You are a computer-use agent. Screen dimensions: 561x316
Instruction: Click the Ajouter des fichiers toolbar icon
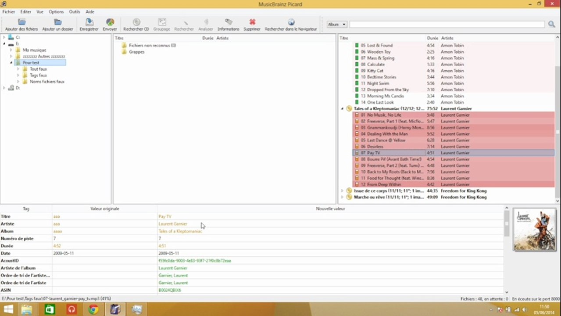[21, 22]
